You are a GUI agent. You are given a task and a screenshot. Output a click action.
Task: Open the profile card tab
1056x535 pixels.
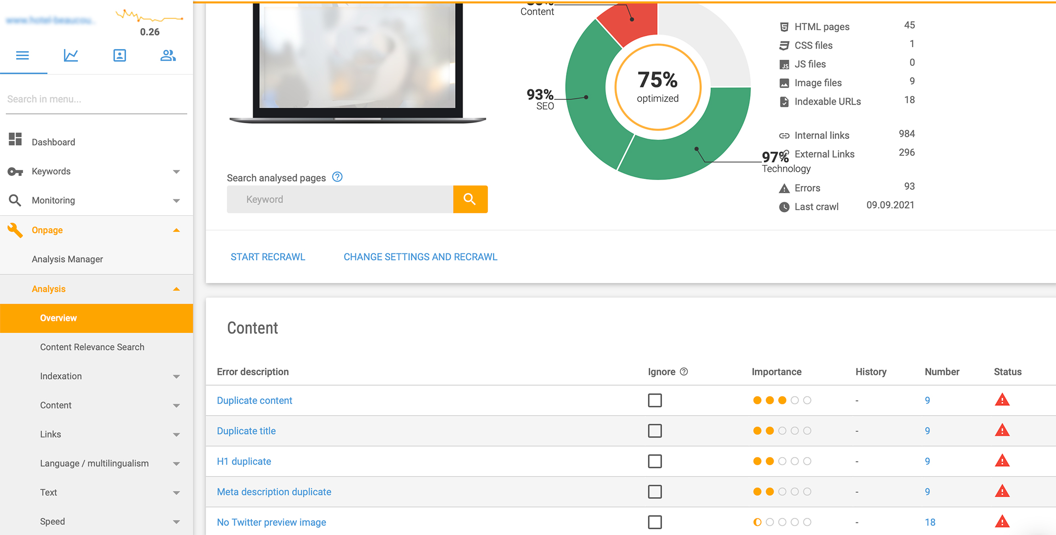120,55
